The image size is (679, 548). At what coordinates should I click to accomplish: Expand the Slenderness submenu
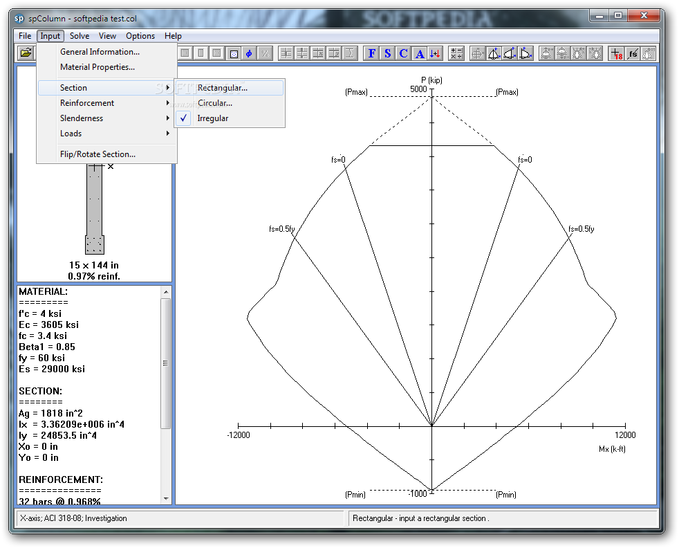(x=107, y=118)
